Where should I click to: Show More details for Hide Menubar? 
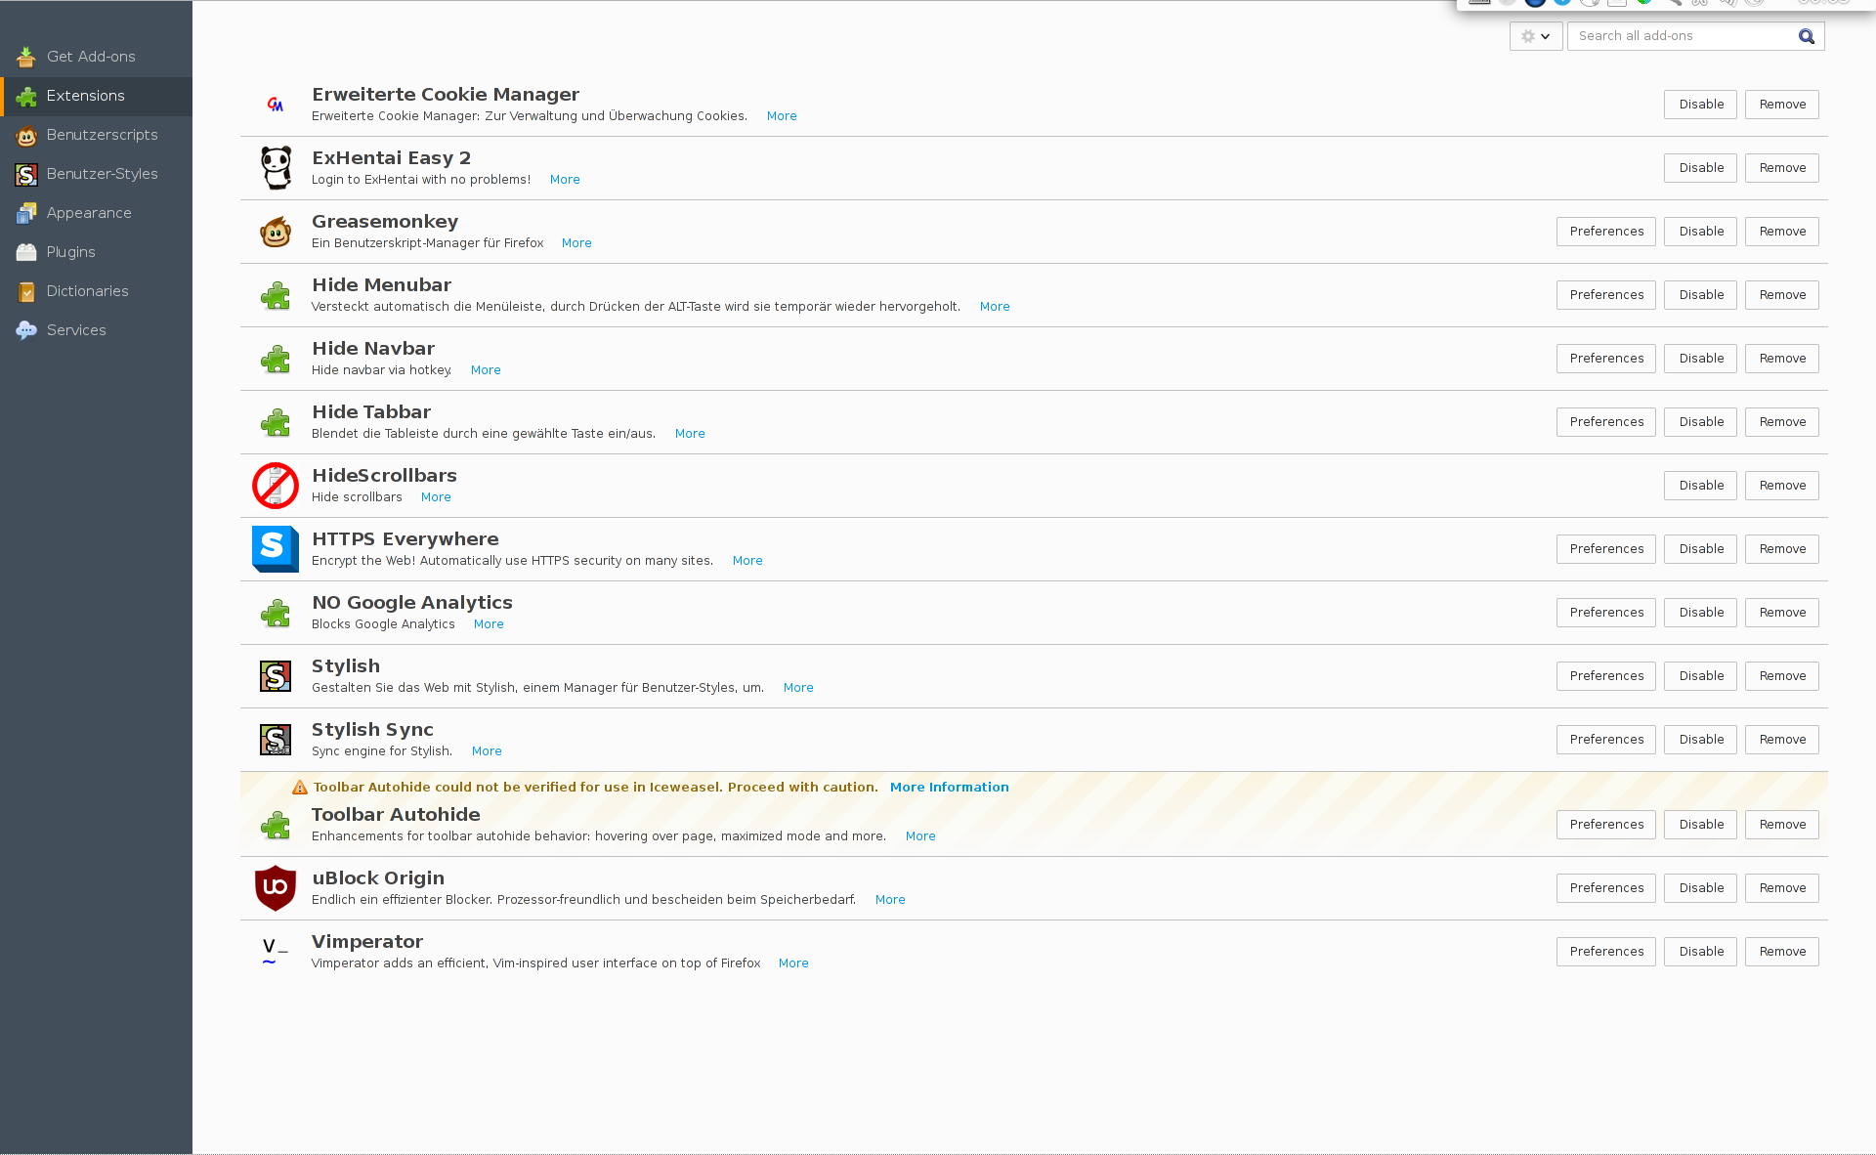click(x=995, y=307)
